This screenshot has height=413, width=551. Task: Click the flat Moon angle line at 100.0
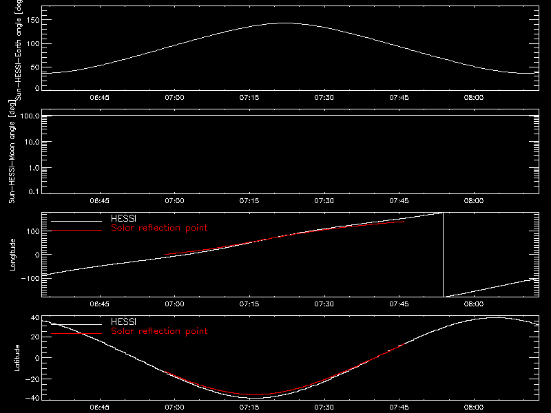coord(290,115)
